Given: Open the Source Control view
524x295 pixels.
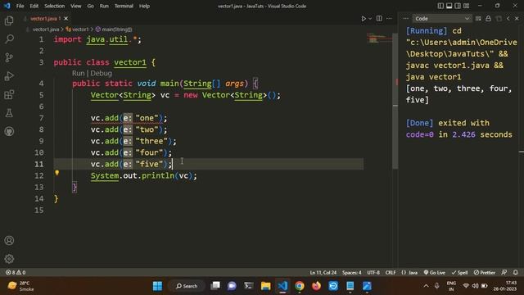Looking at the screenshot, I should (x=9, y=57).
